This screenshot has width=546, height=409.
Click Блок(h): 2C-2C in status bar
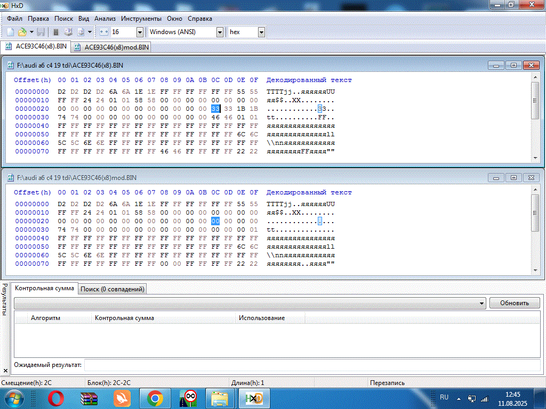pyautogui.click(x=109, y=383)
